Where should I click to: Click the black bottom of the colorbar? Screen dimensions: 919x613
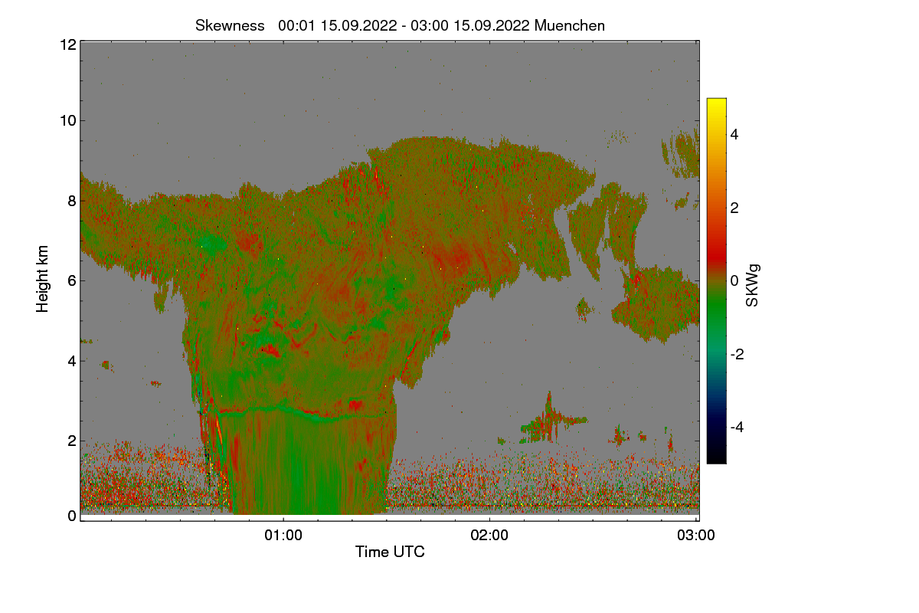pyautogui.click(x=716, y=458)
